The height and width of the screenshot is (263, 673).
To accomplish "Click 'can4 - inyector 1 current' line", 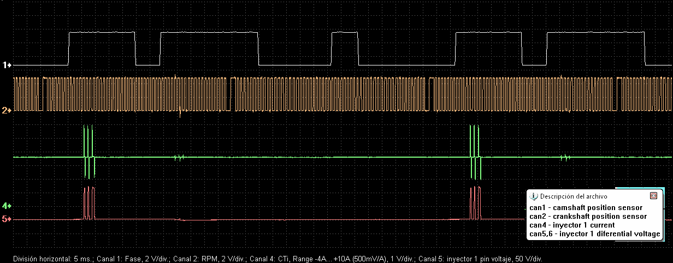I will click(x=572, y=225).
